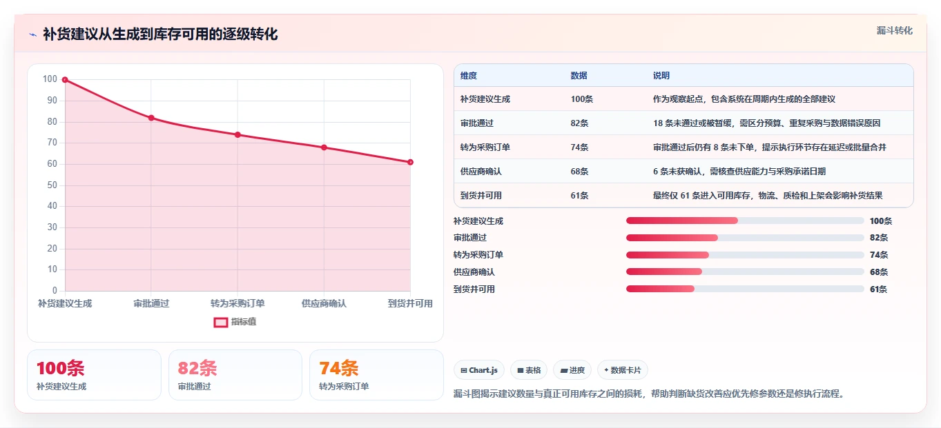
Task: Click the 到货并可用 progress bar
Action: (x=745, y=289)
